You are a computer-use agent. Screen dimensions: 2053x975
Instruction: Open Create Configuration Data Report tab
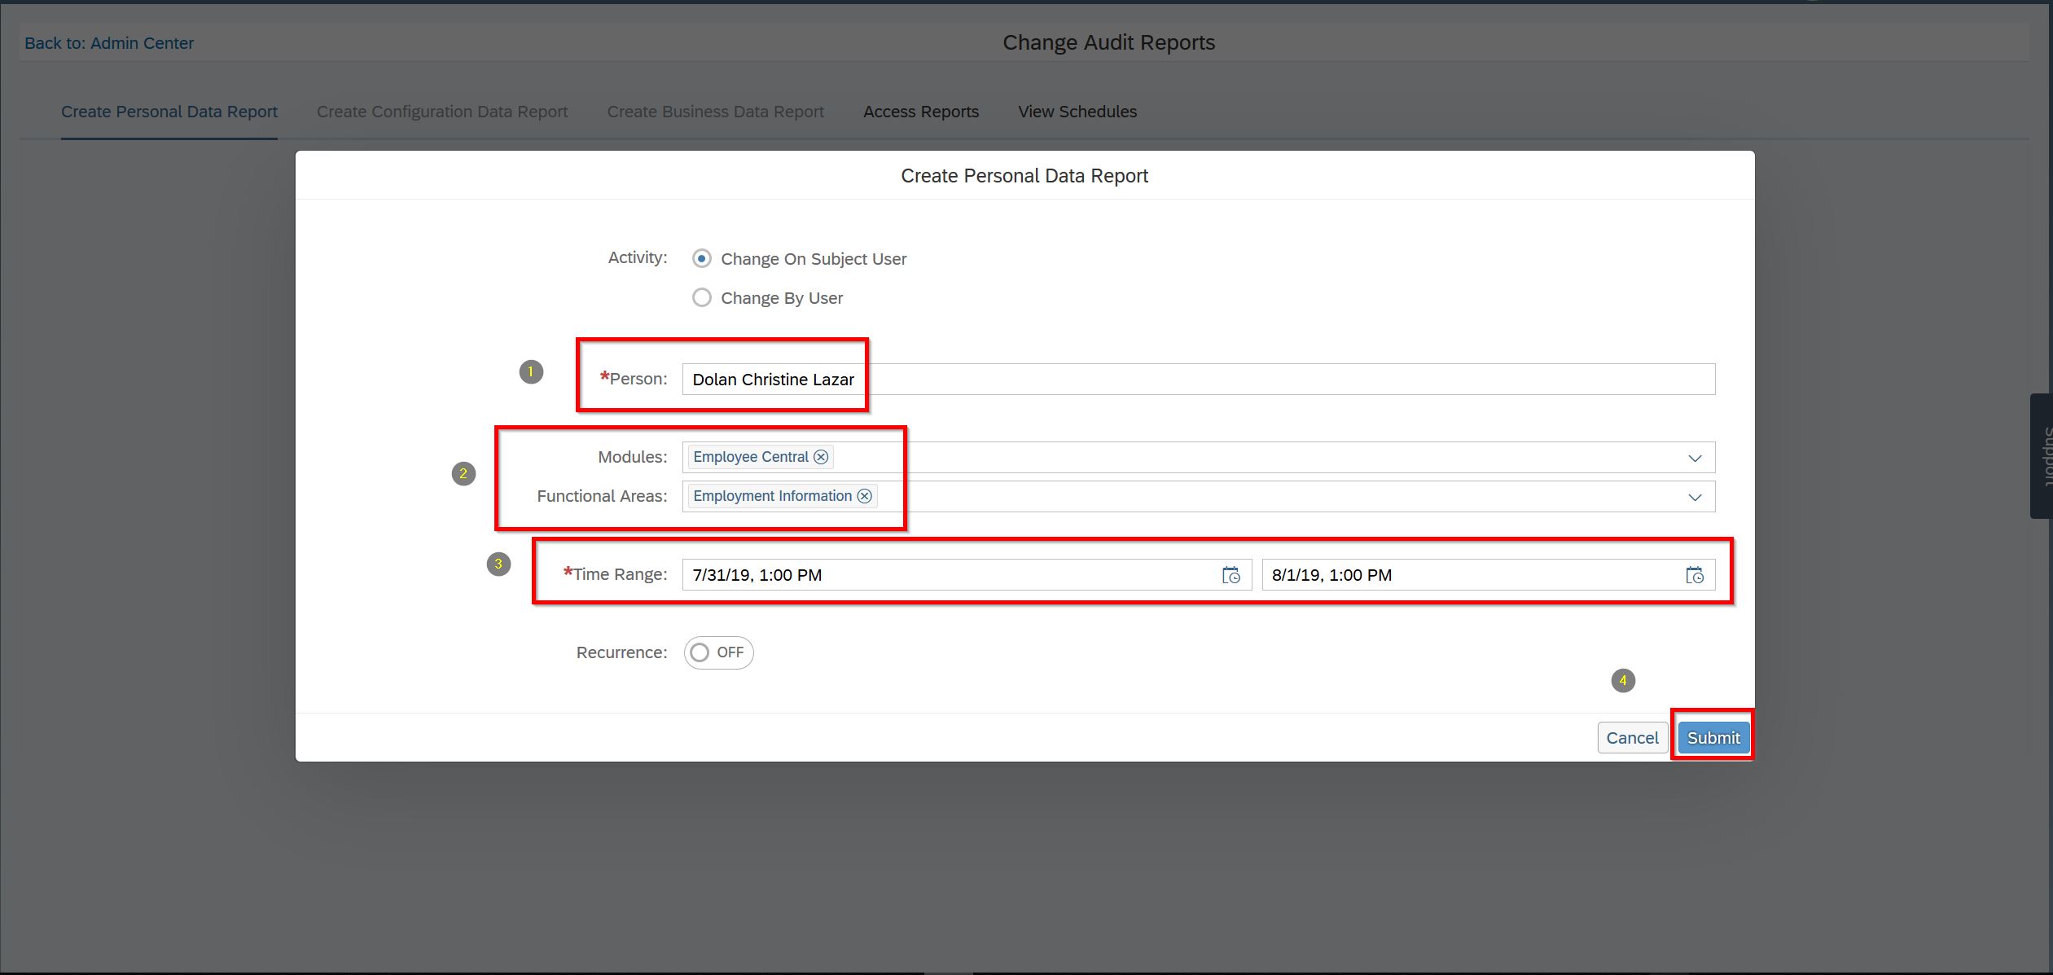click(442, 112)
